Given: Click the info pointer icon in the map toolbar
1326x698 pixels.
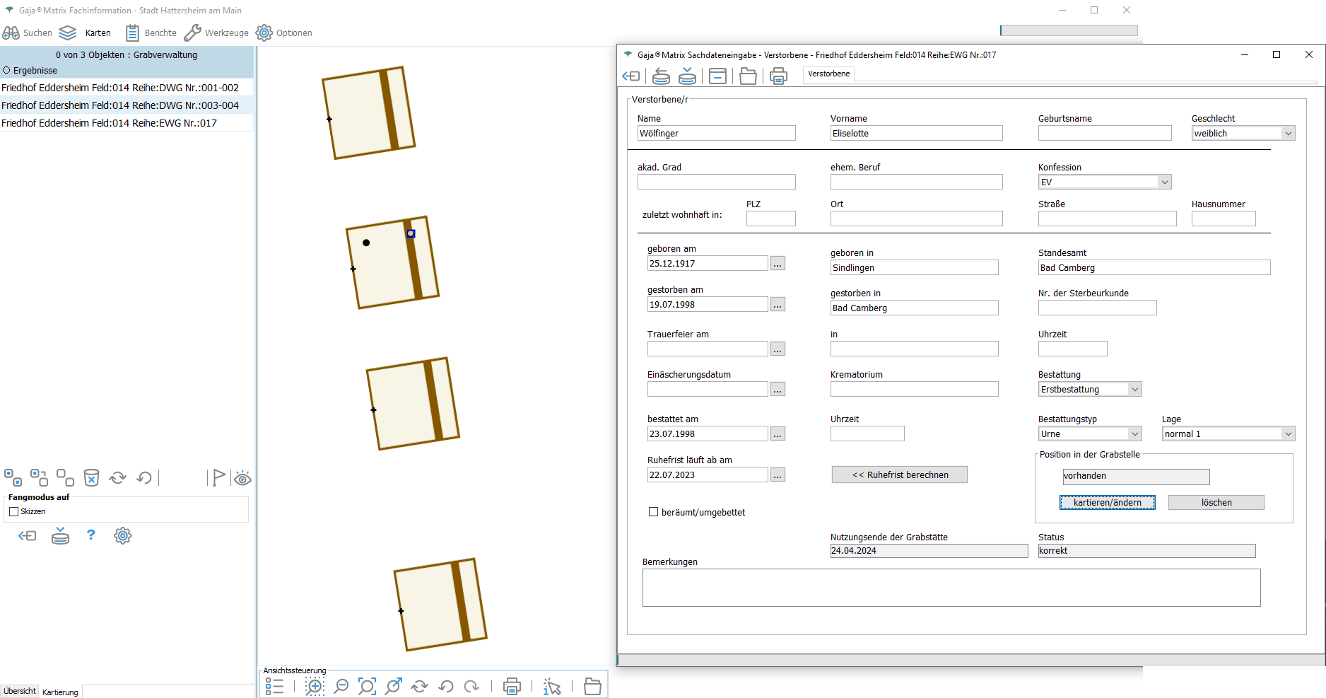Looking at the screenshot, I should [552, 686].
